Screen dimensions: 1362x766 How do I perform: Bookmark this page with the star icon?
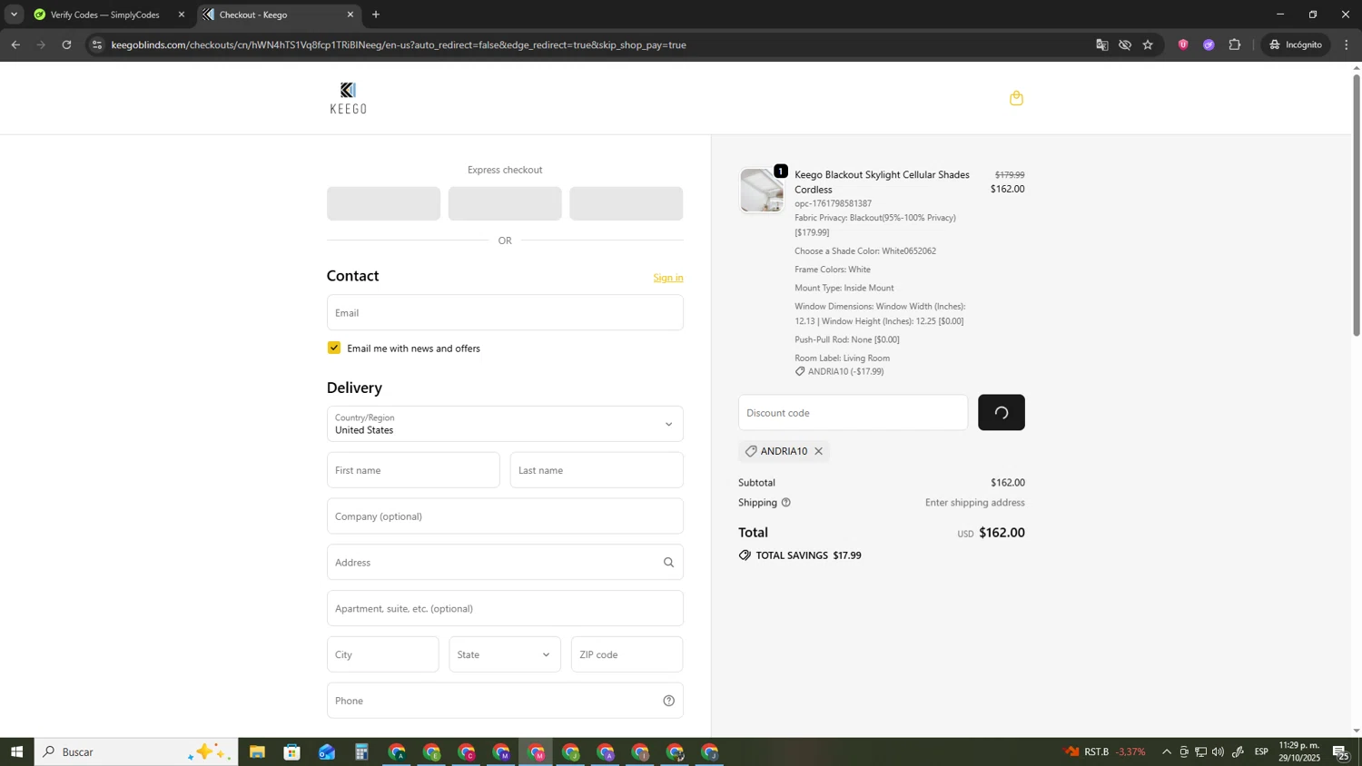1149,44
